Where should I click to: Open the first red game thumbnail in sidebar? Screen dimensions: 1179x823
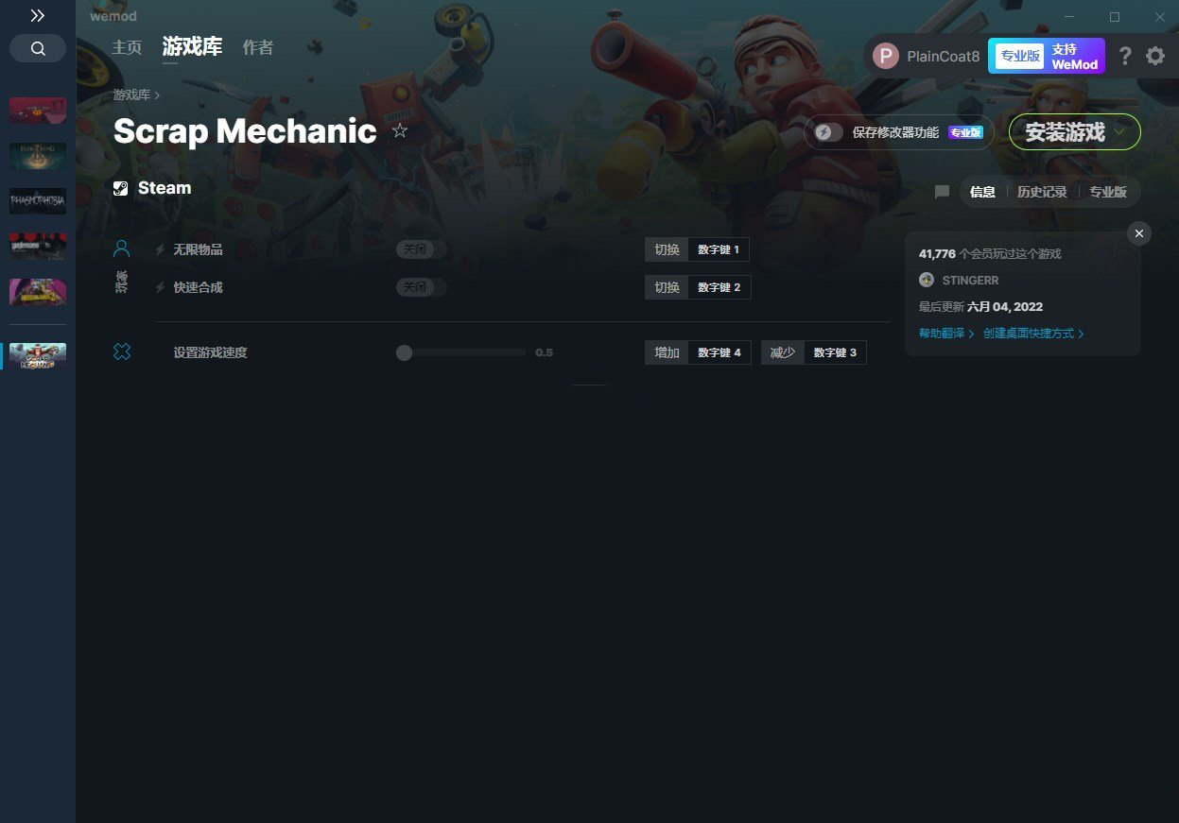click(x=38, y=111)
